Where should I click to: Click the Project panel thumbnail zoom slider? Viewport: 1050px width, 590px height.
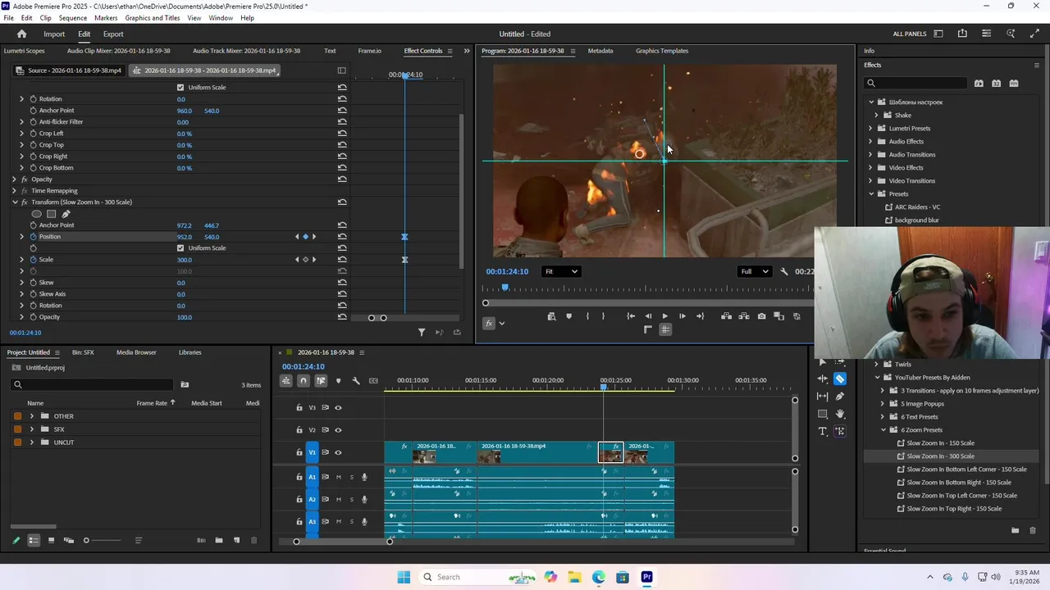pos(103,540)
